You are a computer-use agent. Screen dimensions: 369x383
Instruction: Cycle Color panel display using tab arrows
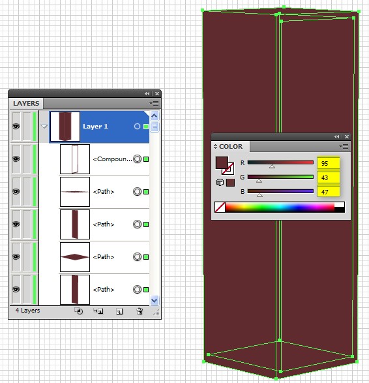coord(215,147)
